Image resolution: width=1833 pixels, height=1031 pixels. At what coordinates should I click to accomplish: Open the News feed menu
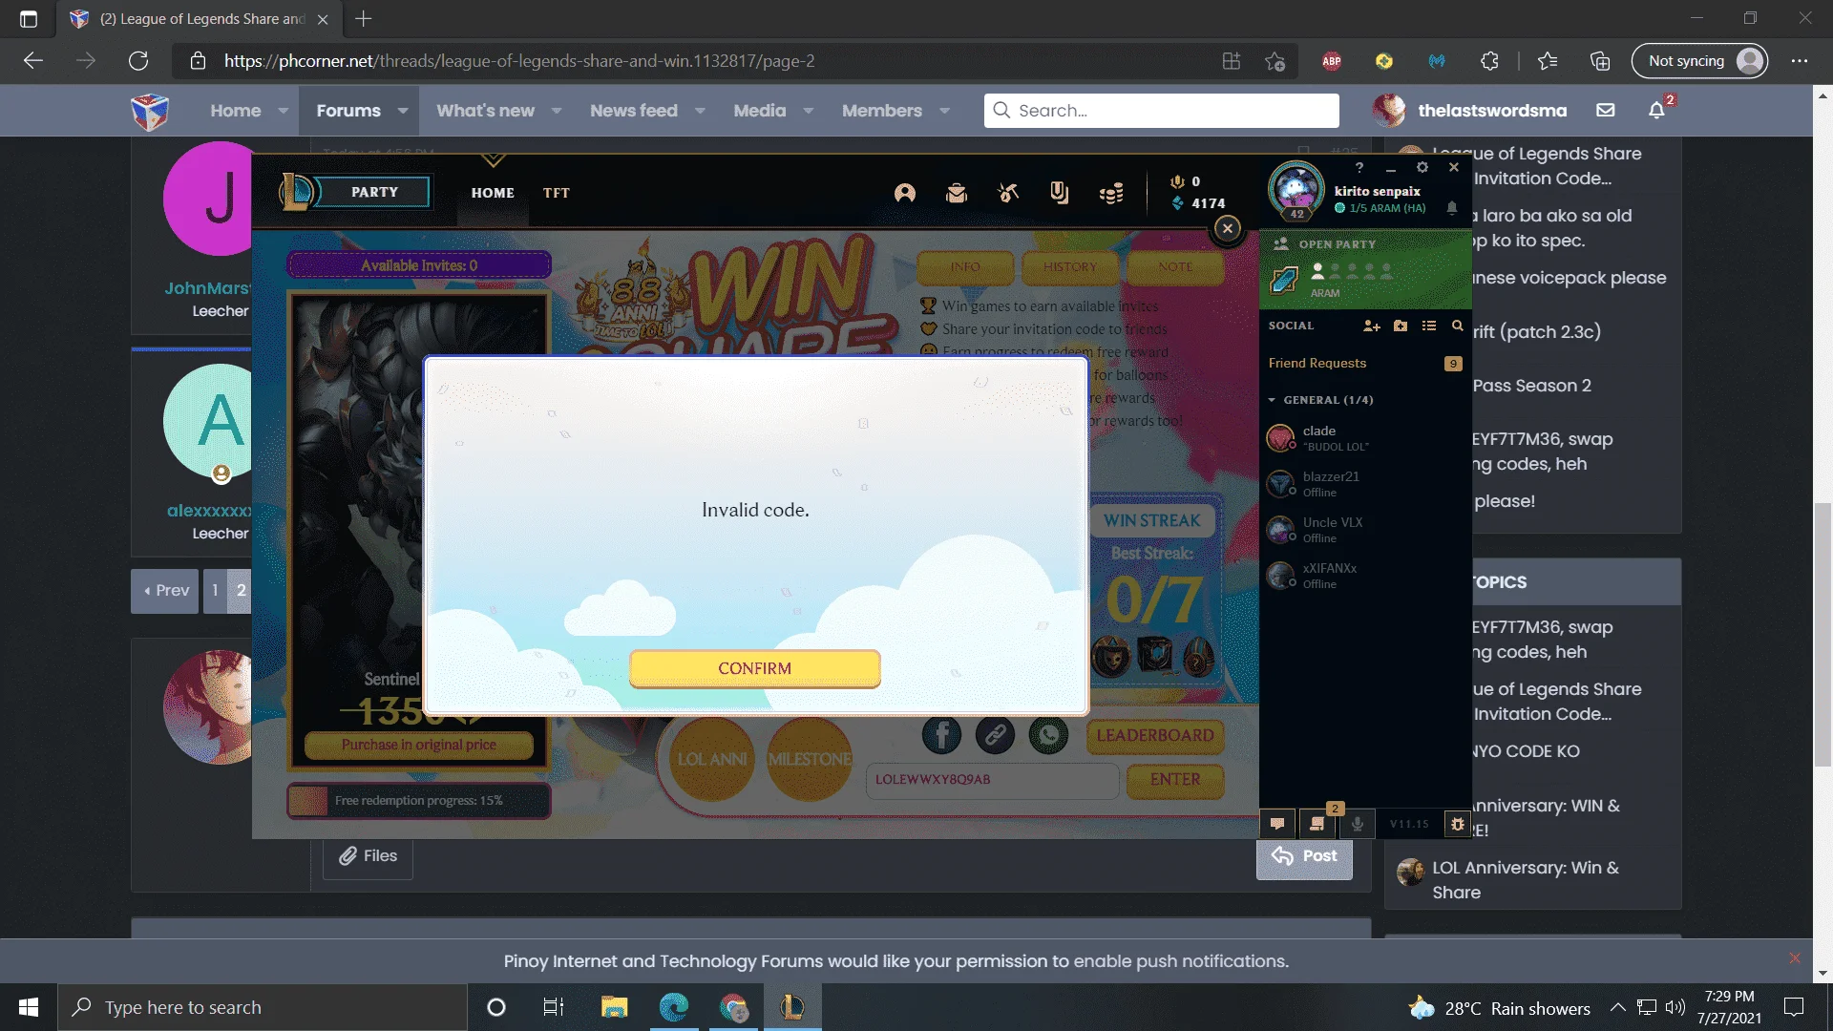click(634, 111)
